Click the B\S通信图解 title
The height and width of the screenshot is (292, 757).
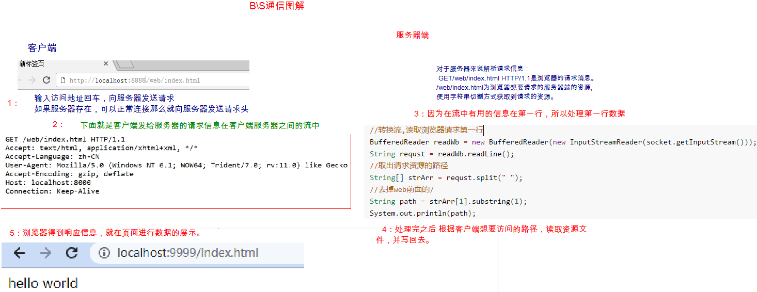pyautogui.click(x=277, y=6)
